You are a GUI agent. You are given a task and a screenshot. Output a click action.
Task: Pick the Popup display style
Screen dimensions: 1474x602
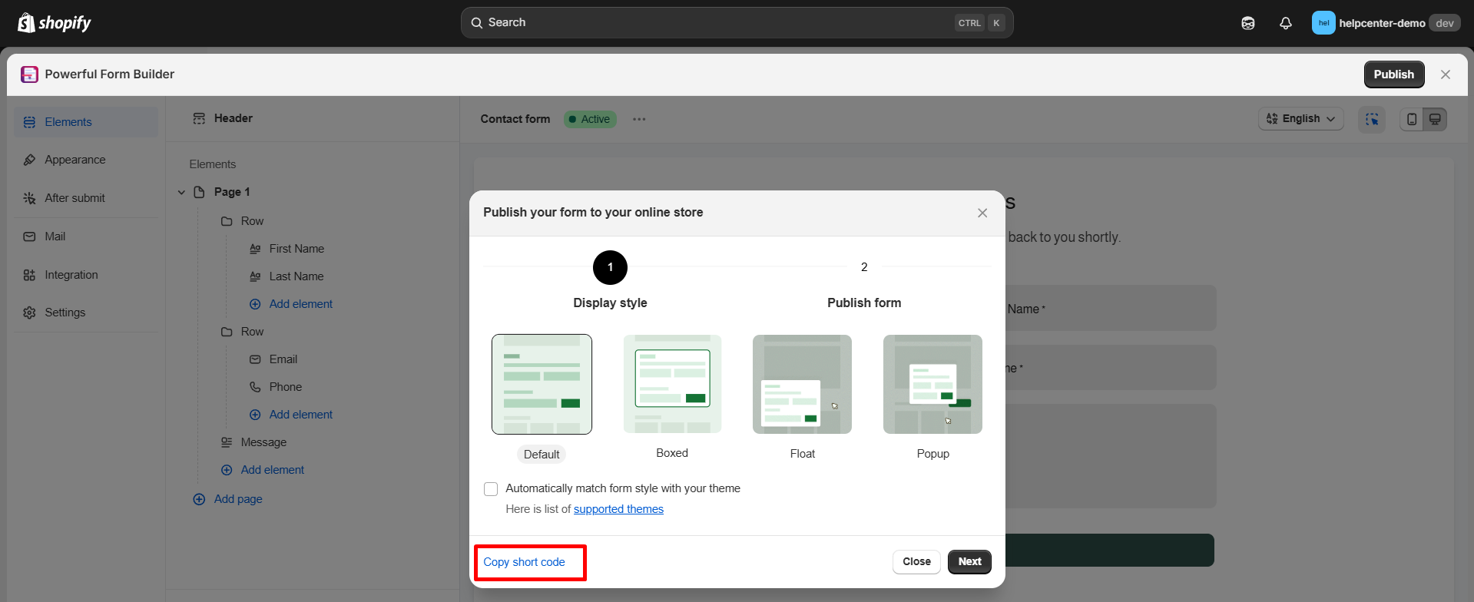click(x=932, y=384)
